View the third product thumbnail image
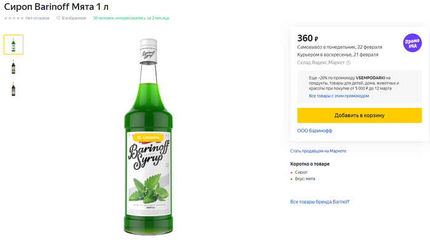The image size is (430, 246). (14, 89)
